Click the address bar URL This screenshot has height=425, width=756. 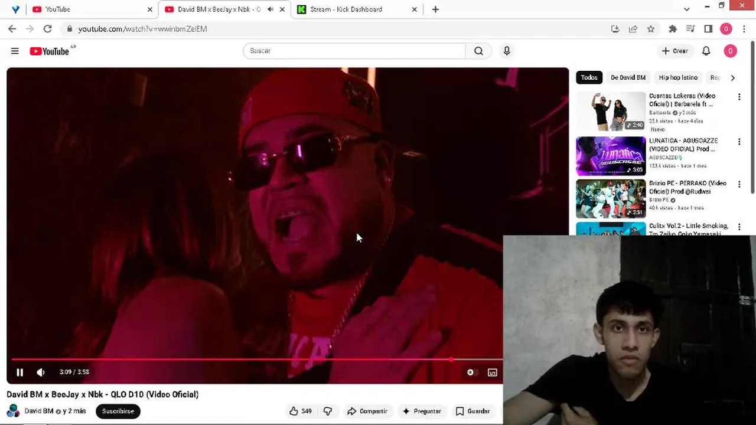click(x=142, y=29)
